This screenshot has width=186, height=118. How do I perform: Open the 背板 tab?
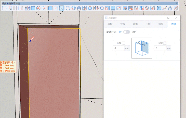pos(135,24)
